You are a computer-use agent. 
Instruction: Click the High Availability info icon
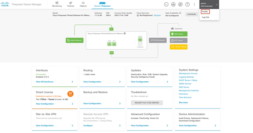pyautogui.click(x=180, y=13)
